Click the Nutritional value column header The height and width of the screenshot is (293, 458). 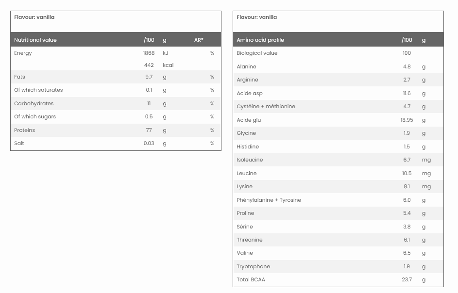click(x=35, y=40)
